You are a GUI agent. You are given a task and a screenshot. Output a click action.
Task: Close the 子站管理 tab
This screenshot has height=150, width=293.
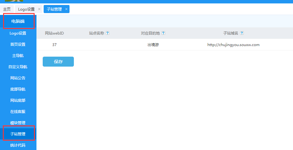66,9
